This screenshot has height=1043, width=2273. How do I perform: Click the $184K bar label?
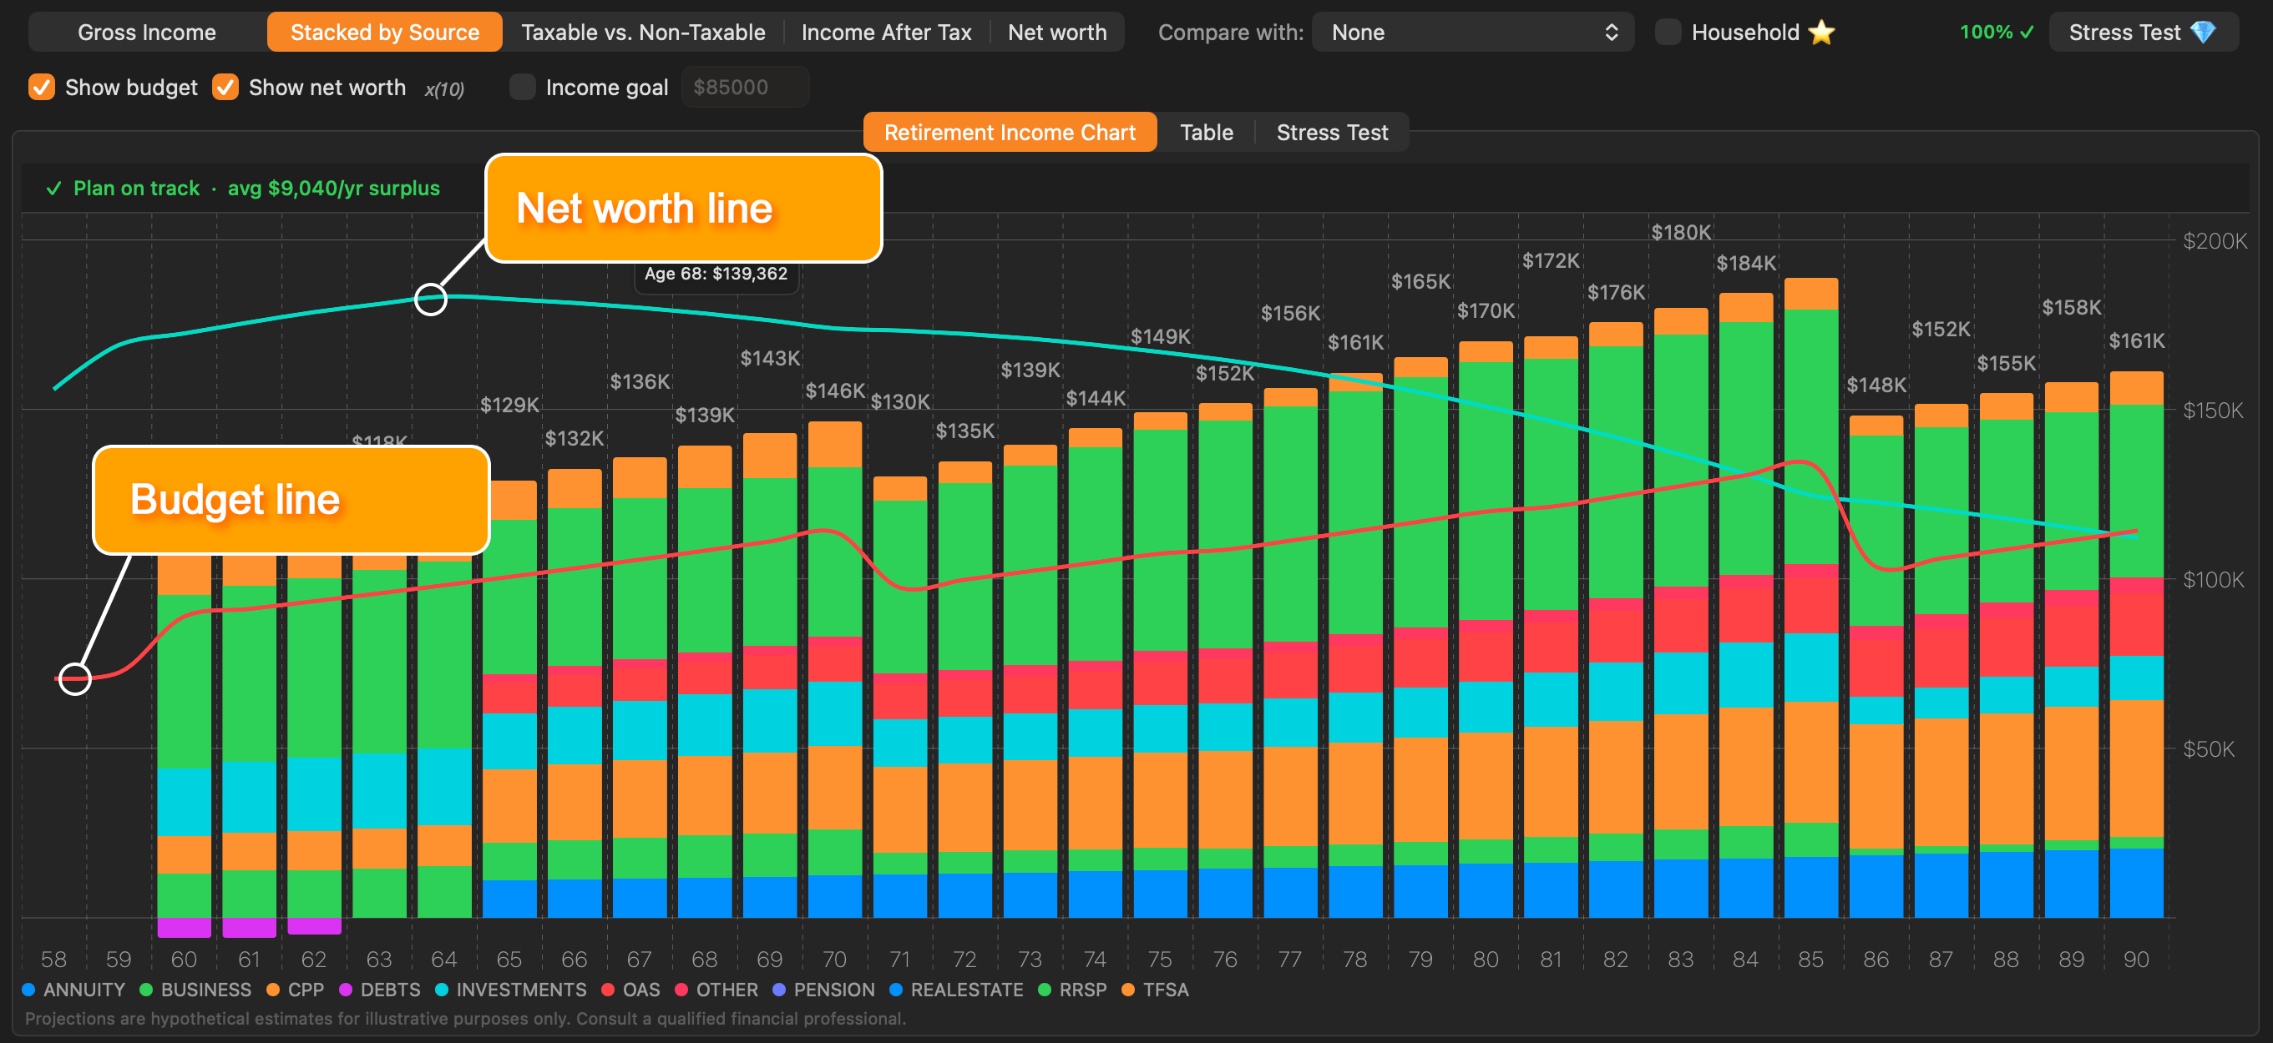coord(1745,263)
